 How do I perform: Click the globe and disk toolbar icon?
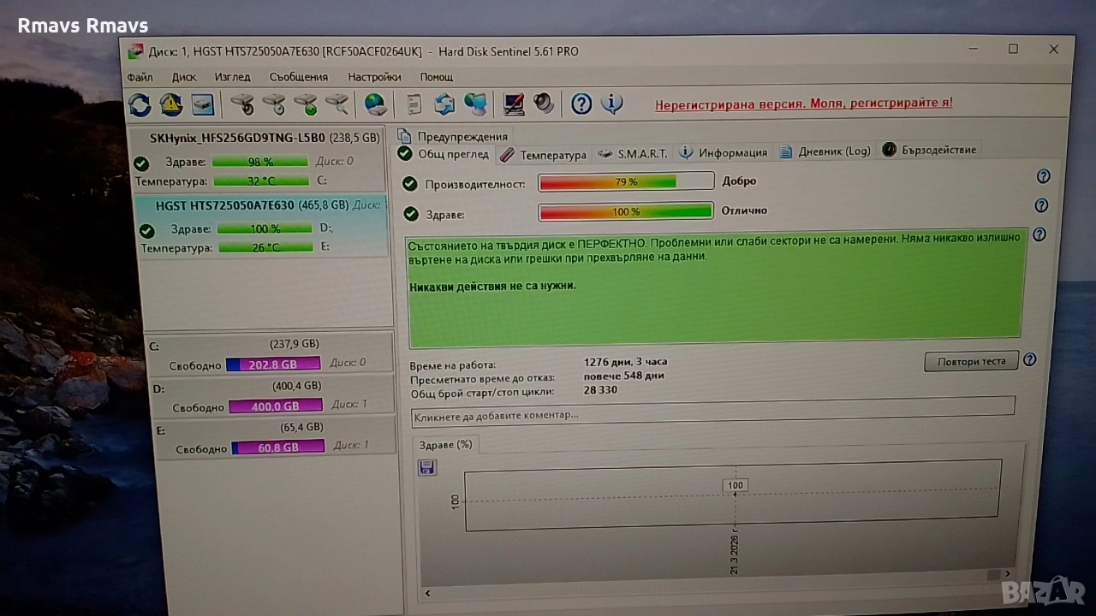[376, 104]
